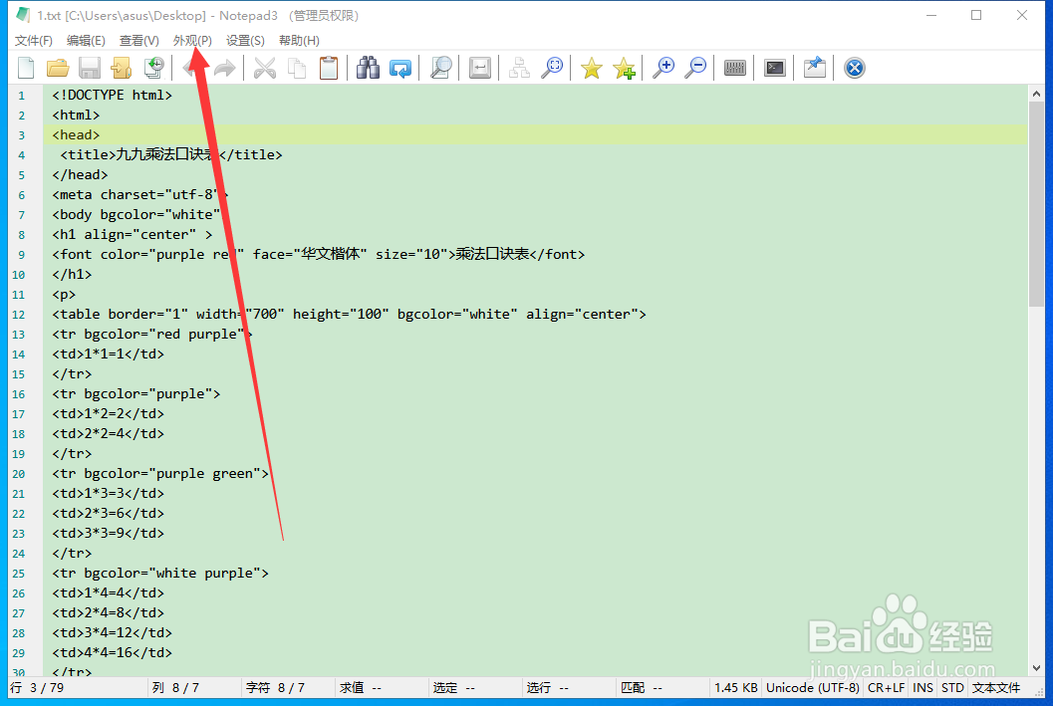Click the STD status bar field
The width and height of the screenshot is (1053, 706).
[x=952, y=687]
